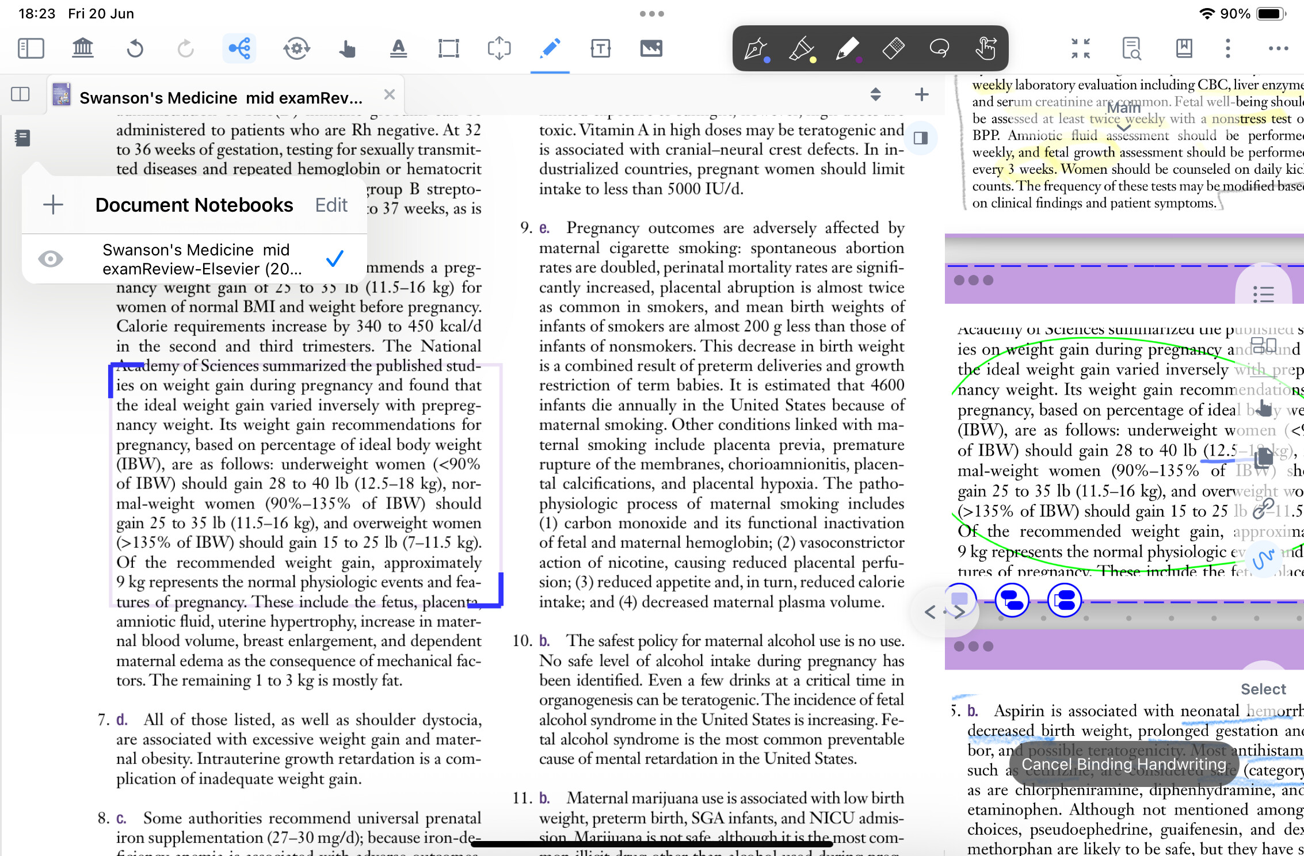Close the Swanson's Medicine document tab
The height and width of the screenshot is (856, 1304).
coord(390,94)
